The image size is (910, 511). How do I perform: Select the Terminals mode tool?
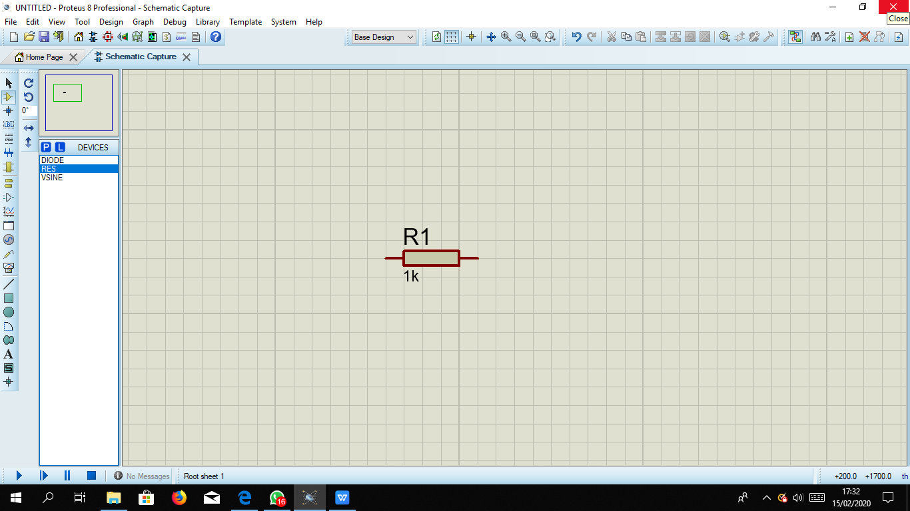pos(9,183)
